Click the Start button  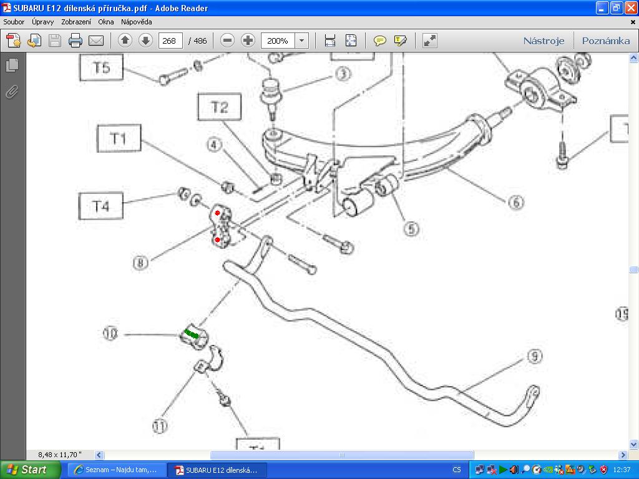coord(30,470)
